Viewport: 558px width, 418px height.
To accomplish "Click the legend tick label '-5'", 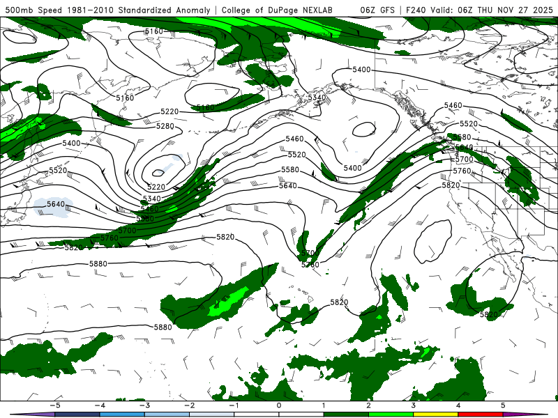I will point(55,405).
